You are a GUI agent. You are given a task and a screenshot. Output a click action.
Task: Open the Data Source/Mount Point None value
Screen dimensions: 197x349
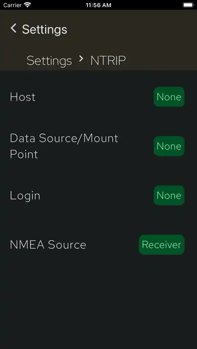tap(169, 146)
